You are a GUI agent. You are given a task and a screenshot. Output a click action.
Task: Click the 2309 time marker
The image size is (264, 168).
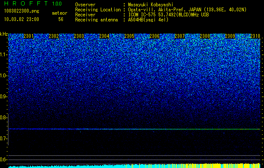230,36
